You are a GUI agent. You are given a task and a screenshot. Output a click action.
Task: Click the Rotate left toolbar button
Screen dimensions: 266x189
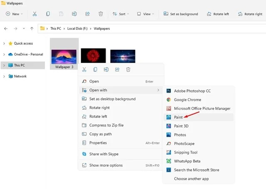click(217, 14)
